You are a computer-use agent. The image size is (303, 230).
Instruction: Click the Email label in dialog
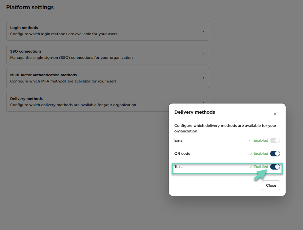[x=179, y=140]
